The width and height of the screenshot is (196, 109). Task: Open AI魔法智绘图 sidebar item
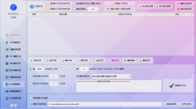point(13,49)
